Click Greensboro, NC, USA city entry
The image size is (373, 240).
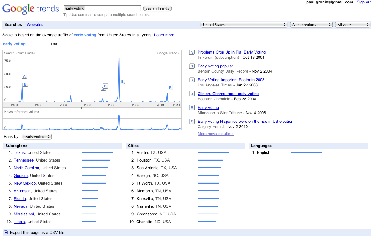coord(156,214)
